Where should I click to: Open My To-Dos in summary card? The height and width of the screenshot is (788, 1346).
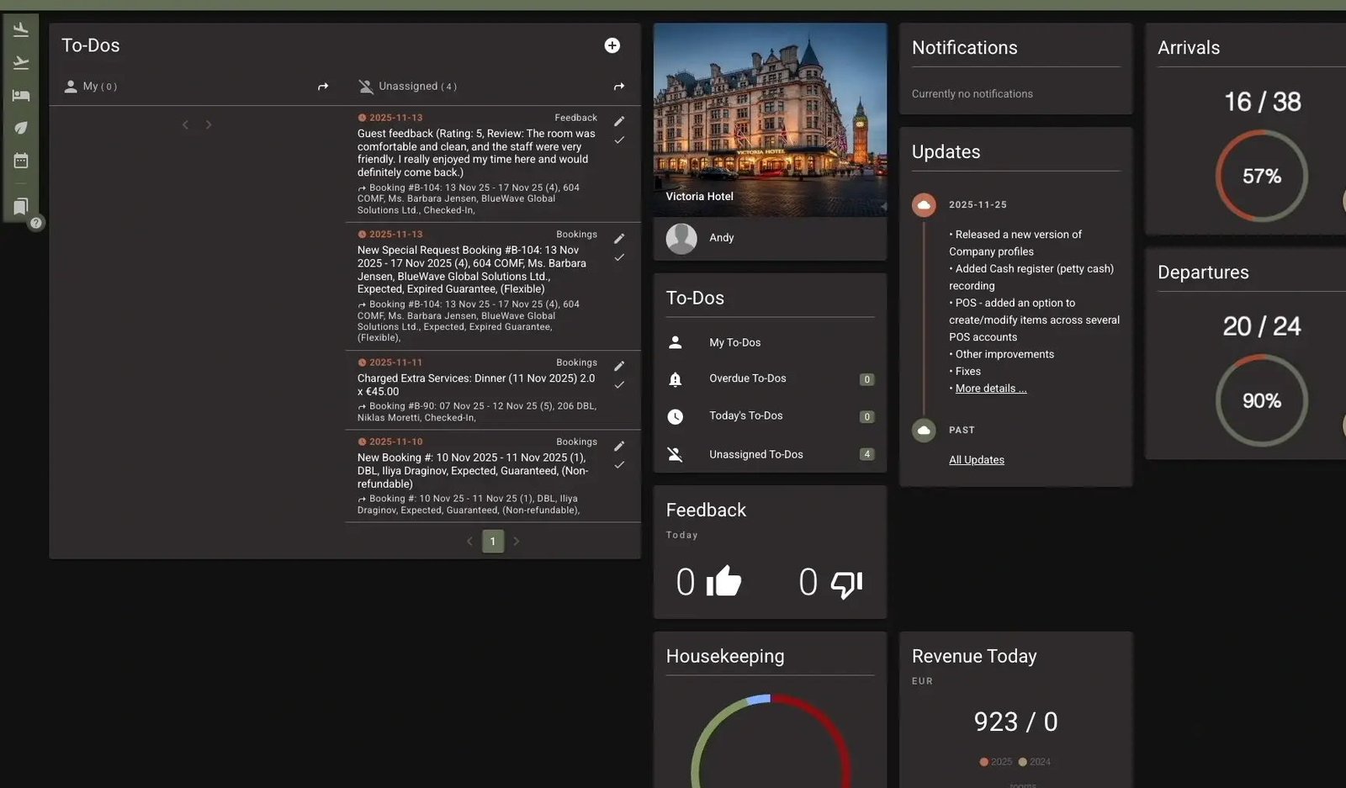point(770,342)
